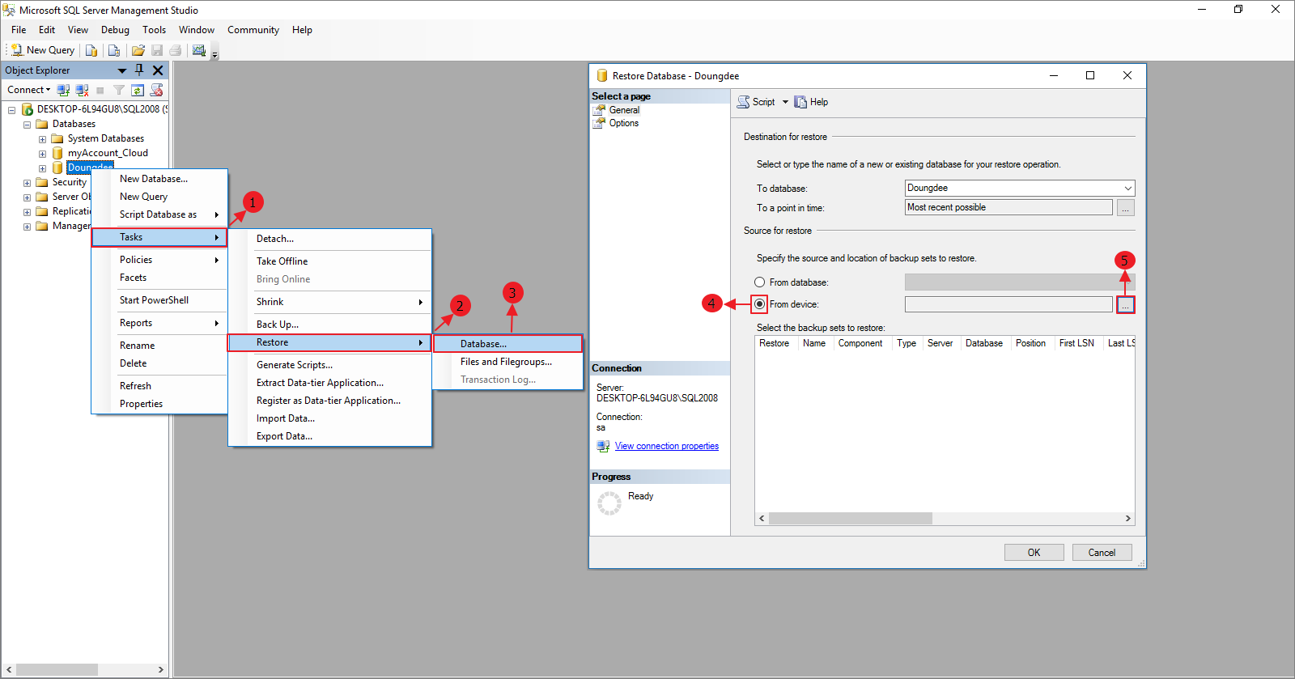The image size is (1295, 679).
Task: Click the Filter funnel icon
Action: (x=119, y=90)
